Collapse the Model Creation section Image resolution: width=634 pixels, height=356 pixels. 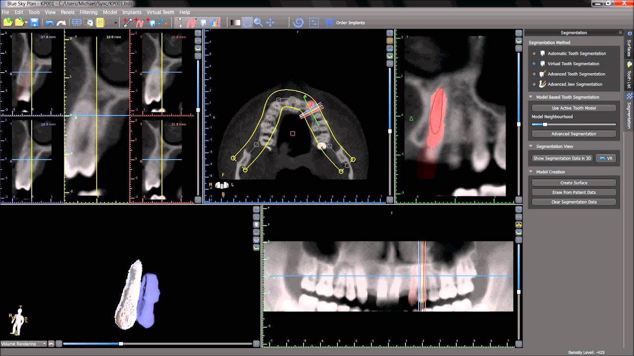point(531,172)
